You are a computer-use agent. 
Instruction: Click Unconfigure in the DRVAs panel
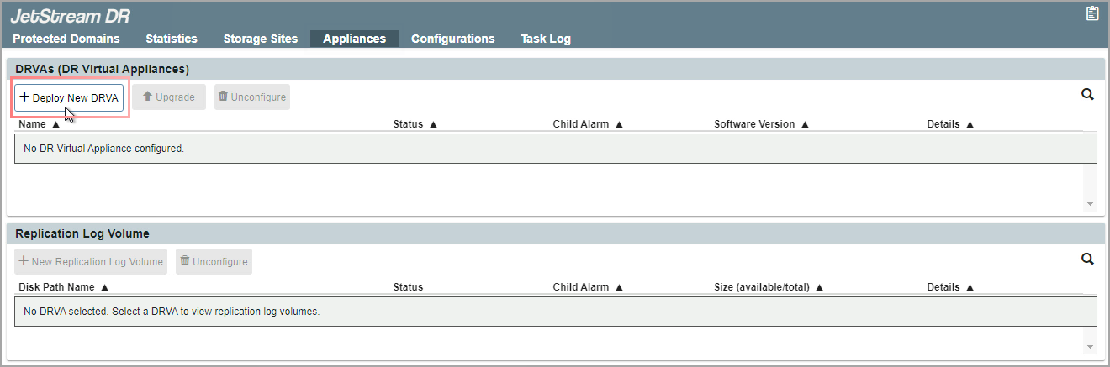(252, 97)
